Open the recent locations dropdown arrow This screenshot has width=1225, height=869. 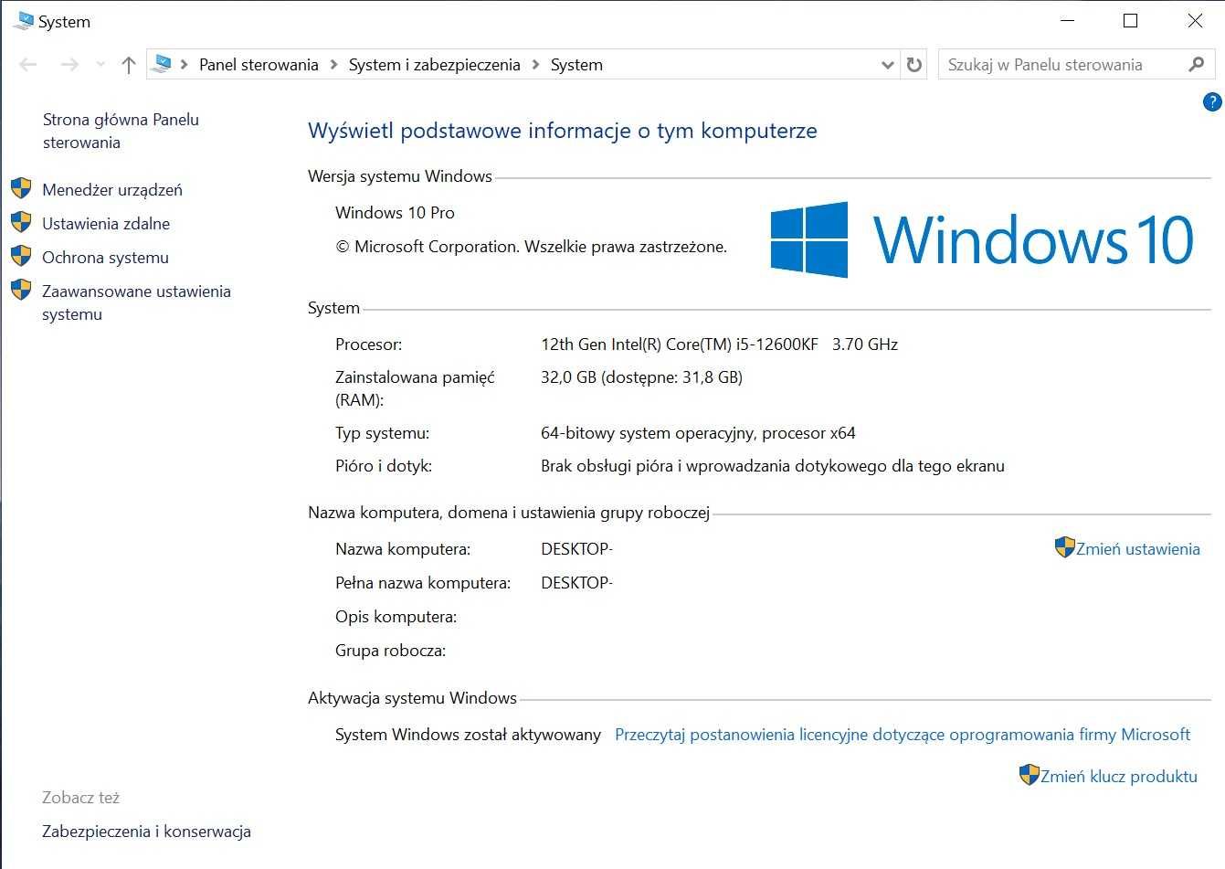(x=100, y=65)
